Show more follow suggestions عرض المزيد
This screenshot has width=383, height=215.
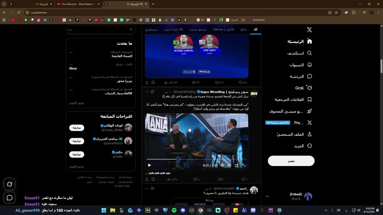77,167
